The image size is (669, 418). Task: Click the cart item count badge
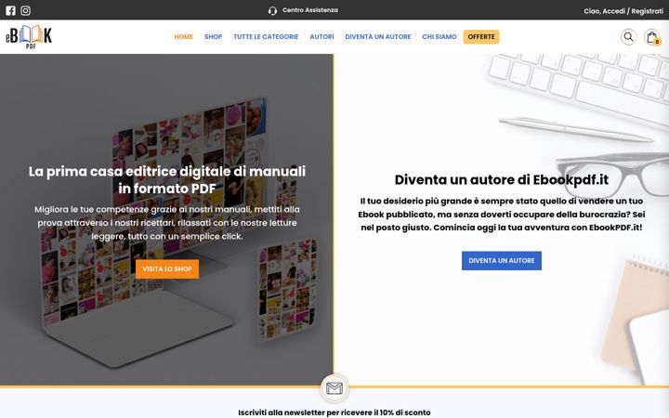pos(657,42)
